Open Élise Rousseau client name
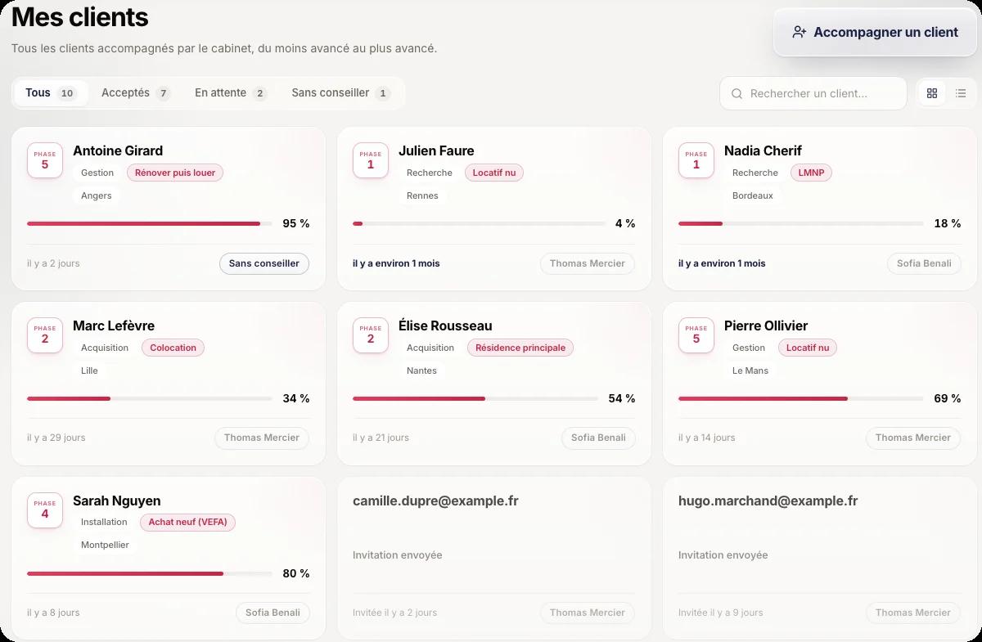Screen dimensions: 982x642 point(445,325)
